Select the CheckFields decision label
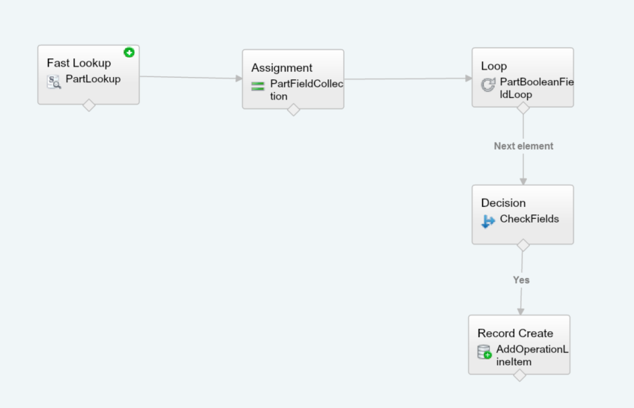The height and width of the screenshot is (408, 634). click(529, 220)
